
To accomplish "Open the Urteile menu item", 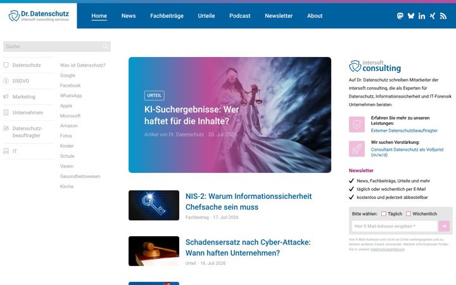I will tap(206, 16).
